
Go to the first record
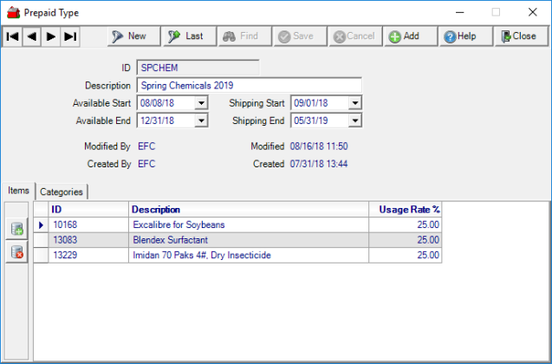(x=12, y=36)
